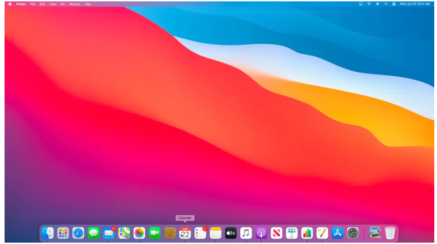Start FaceTime from the Dock
The height and width of the screenshot is (244, 437).
point(155,233)
